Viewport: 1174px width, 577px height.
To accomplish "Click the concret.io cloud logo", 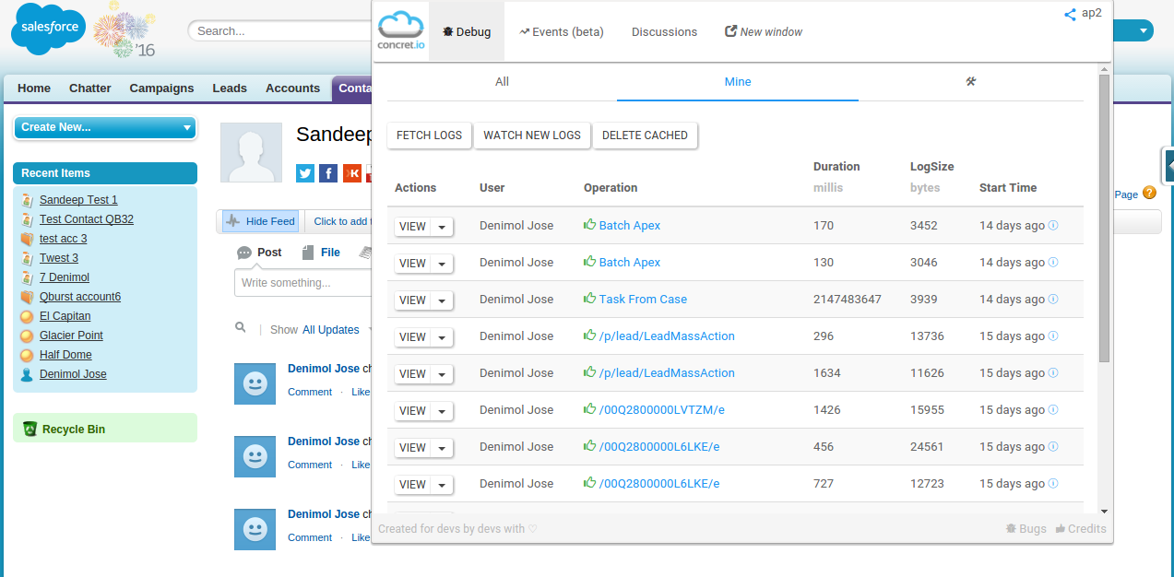I will (400, 31).
